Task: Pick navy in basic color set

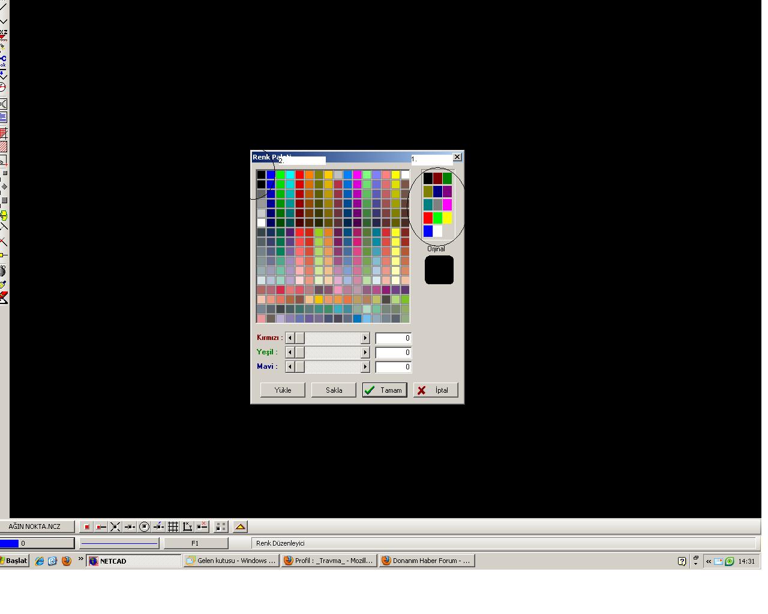Action: pyautogui.click(x=437, y=191)
